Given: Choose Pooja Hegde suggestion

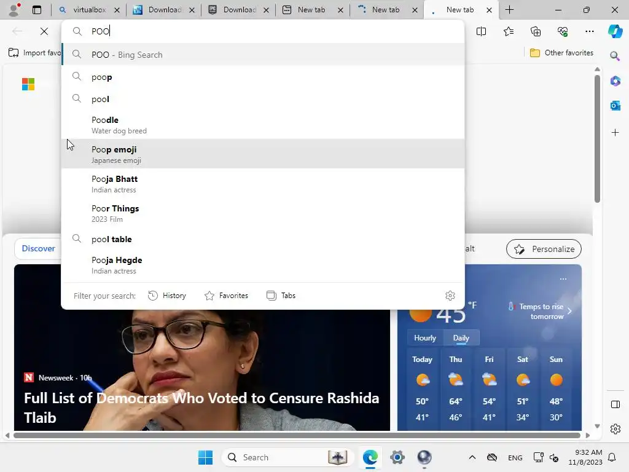Looking at the screenshot, I should coord(263,265).
